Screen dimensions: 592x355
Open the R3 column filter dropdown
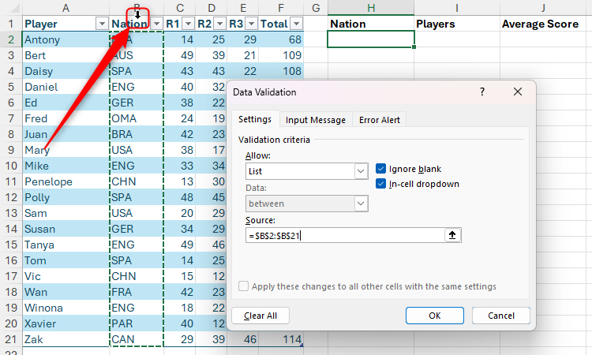click(251, 24)
